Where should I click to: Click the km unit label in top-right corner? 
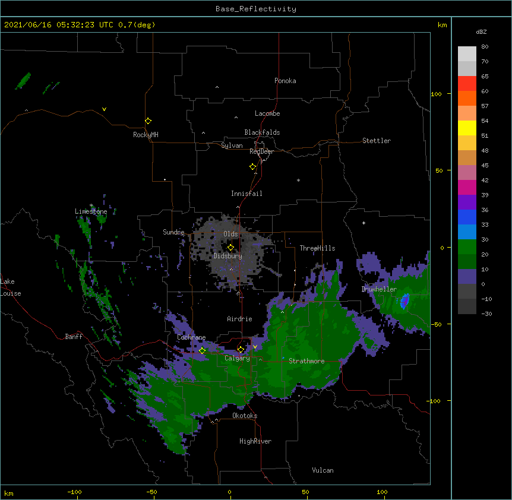tap(442, 25)
